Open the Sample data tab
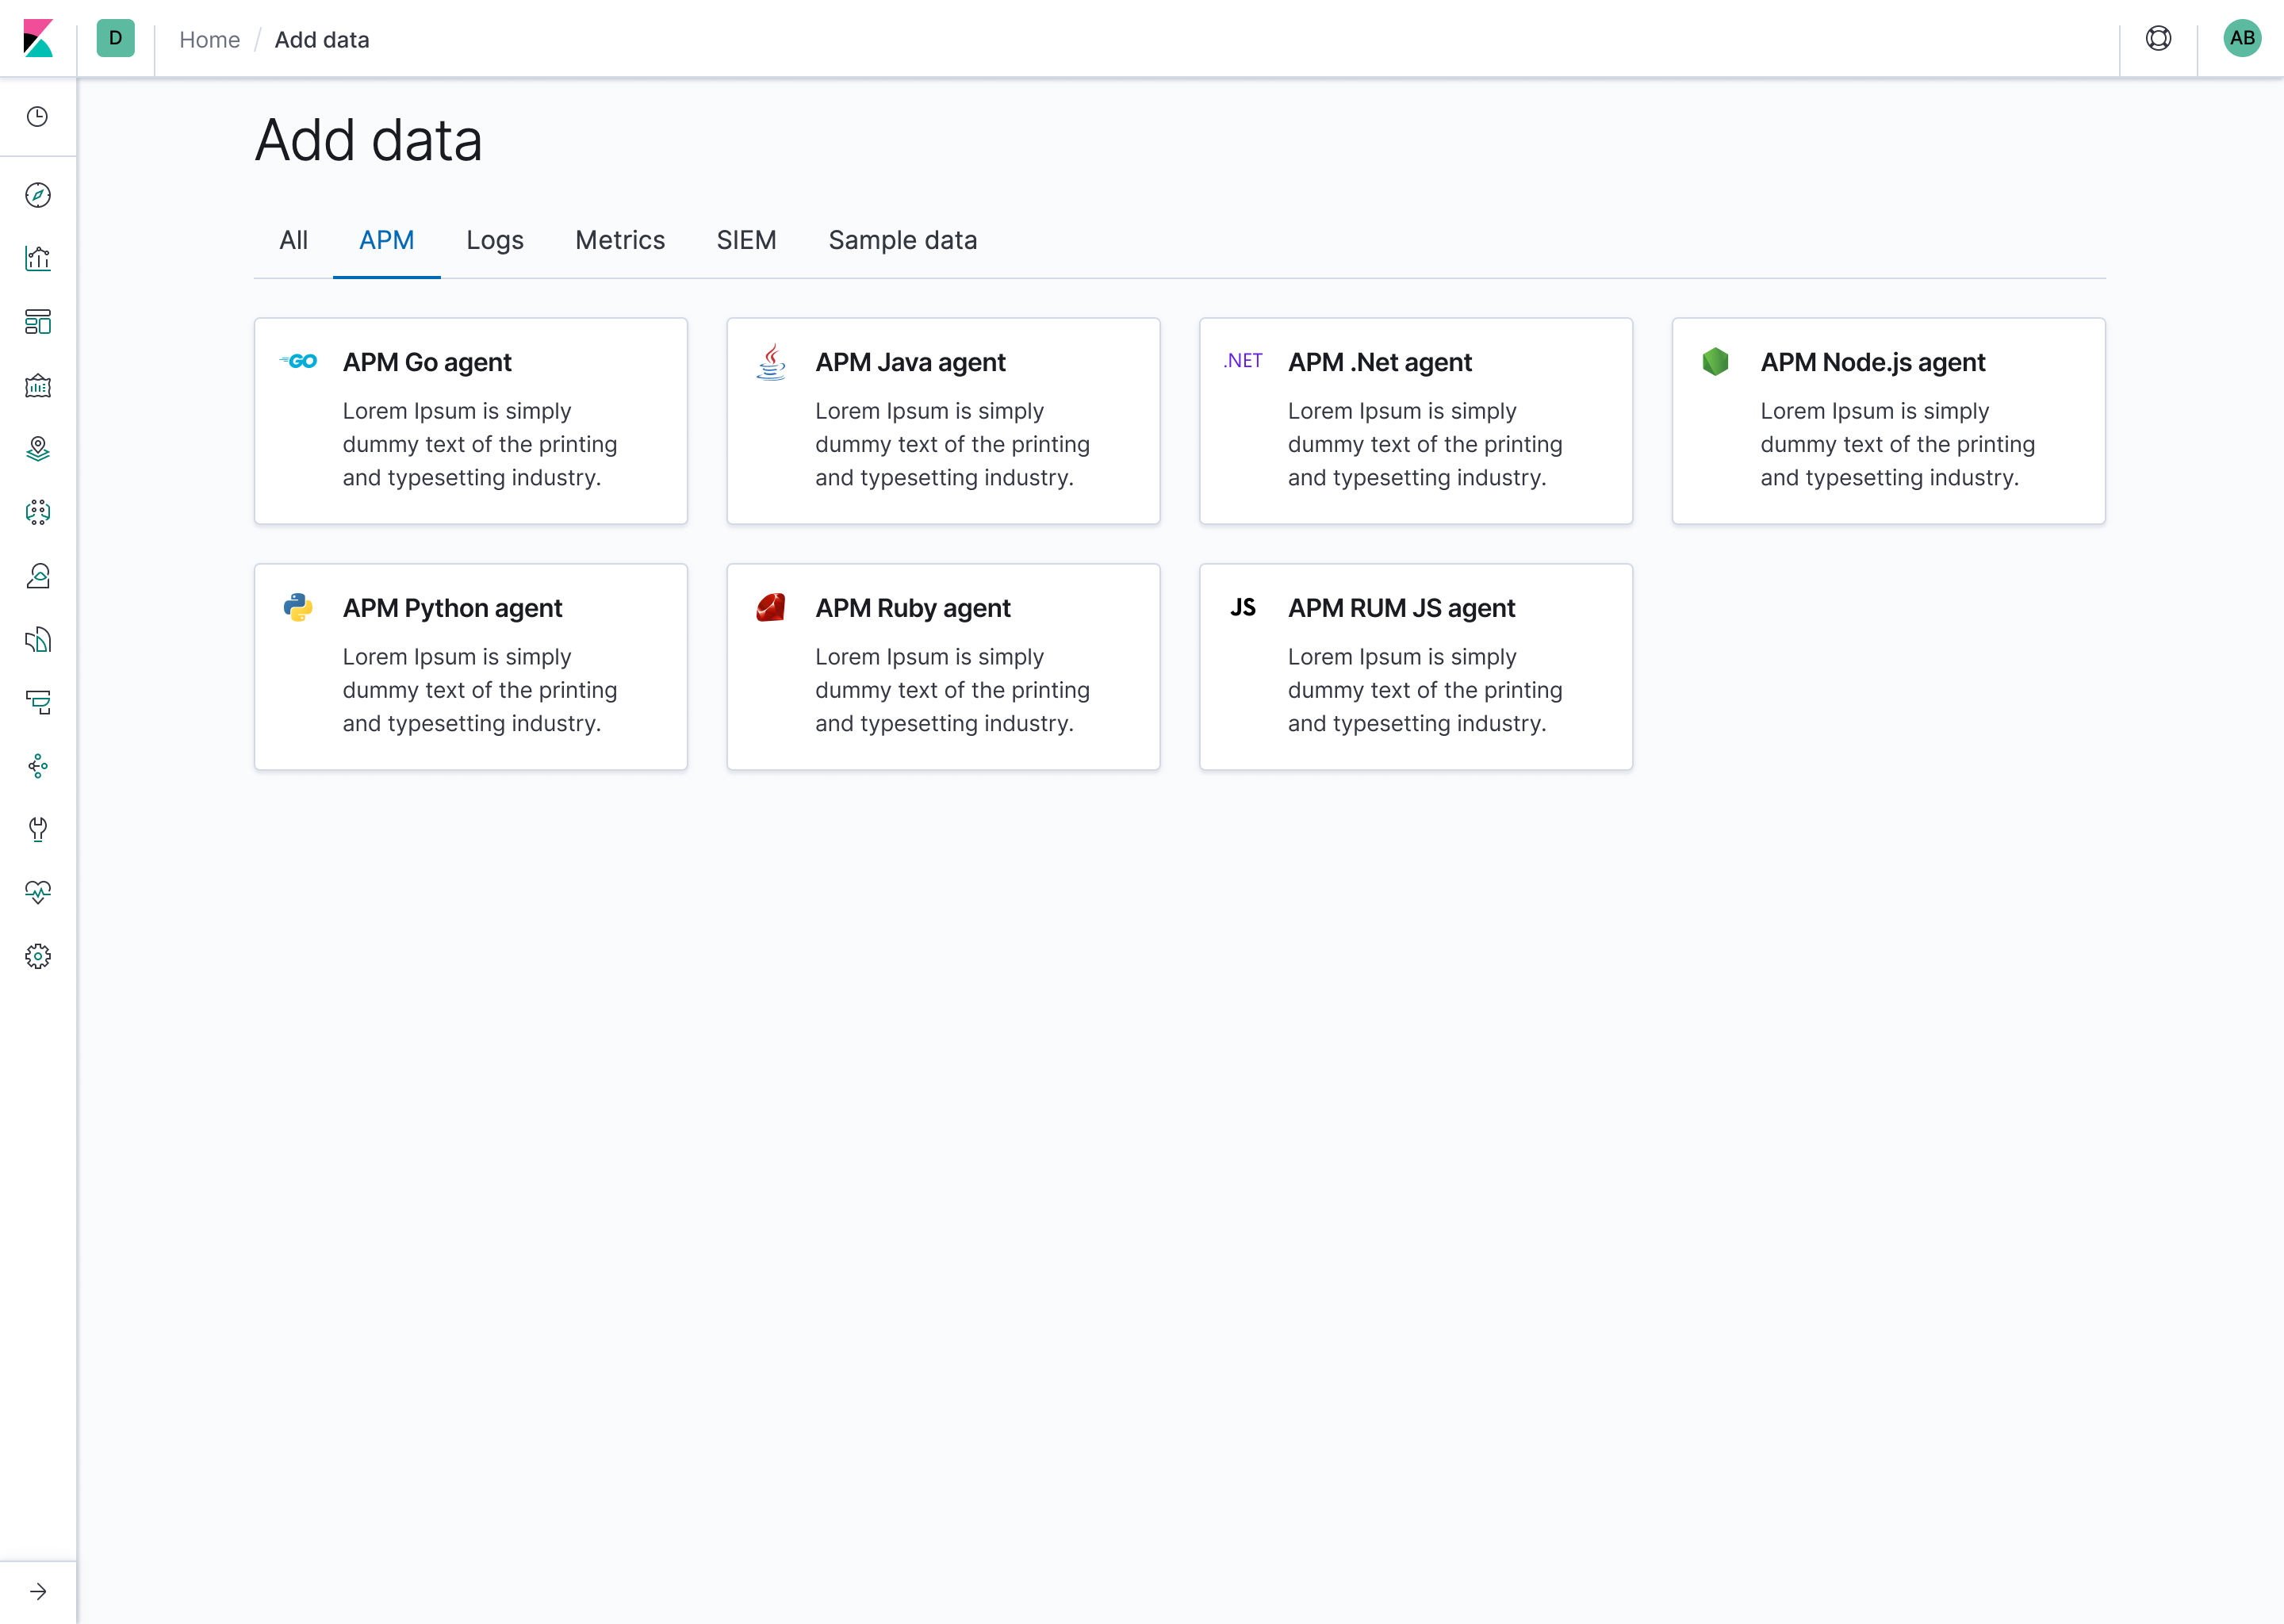This screenshot has height=1624, width=2284. click(902, 240)
